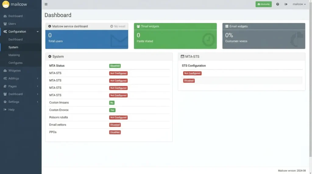Click the logout arrow icon in header

[x=286, y=4]
